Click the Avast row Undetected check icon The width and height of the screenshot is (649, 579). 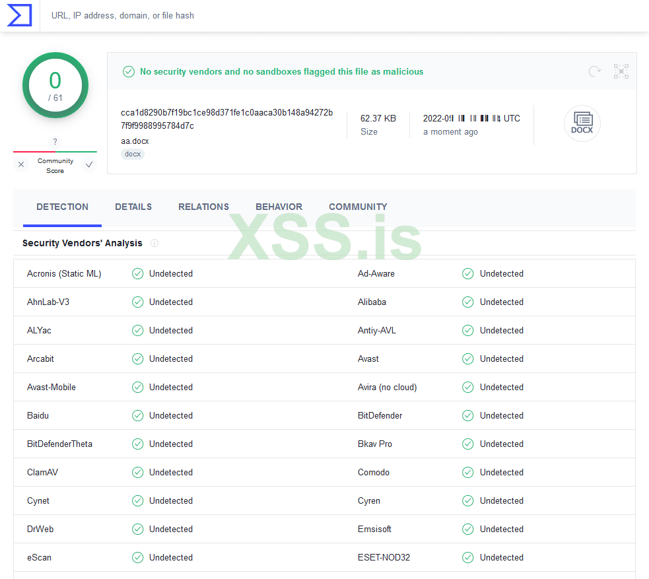click(468, 359)
